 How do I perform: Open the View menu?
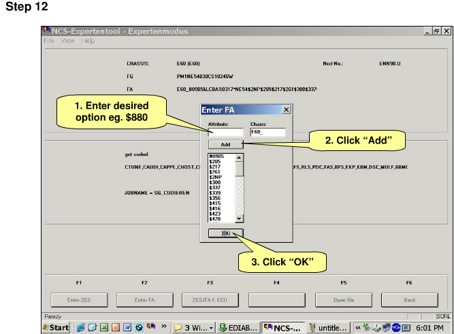(68, 41)
